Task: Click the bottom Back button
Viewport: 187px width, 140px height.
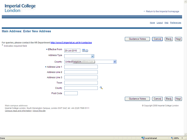Action: click(169, 99)
